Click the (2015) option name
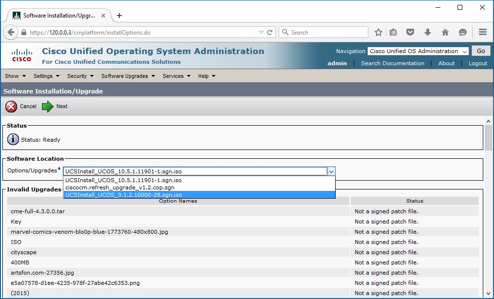The height and width of the screenshot is (299, 494). [x=20, y=293]
